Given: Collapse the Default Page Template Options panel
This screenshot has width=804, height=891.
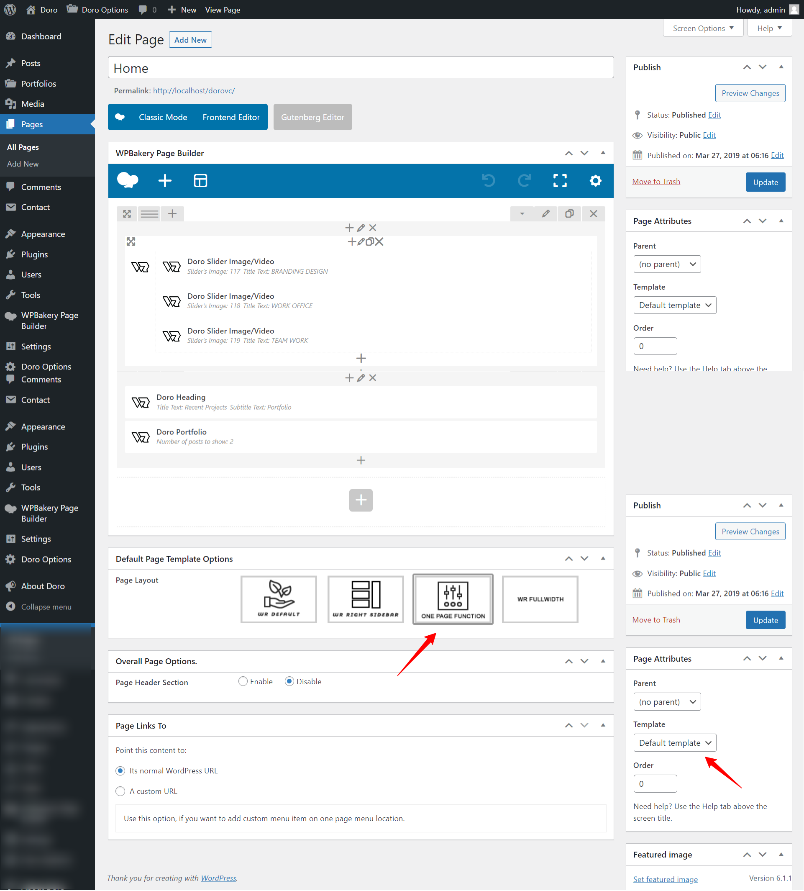Looking at the screenshot, I should click(603, 559).
